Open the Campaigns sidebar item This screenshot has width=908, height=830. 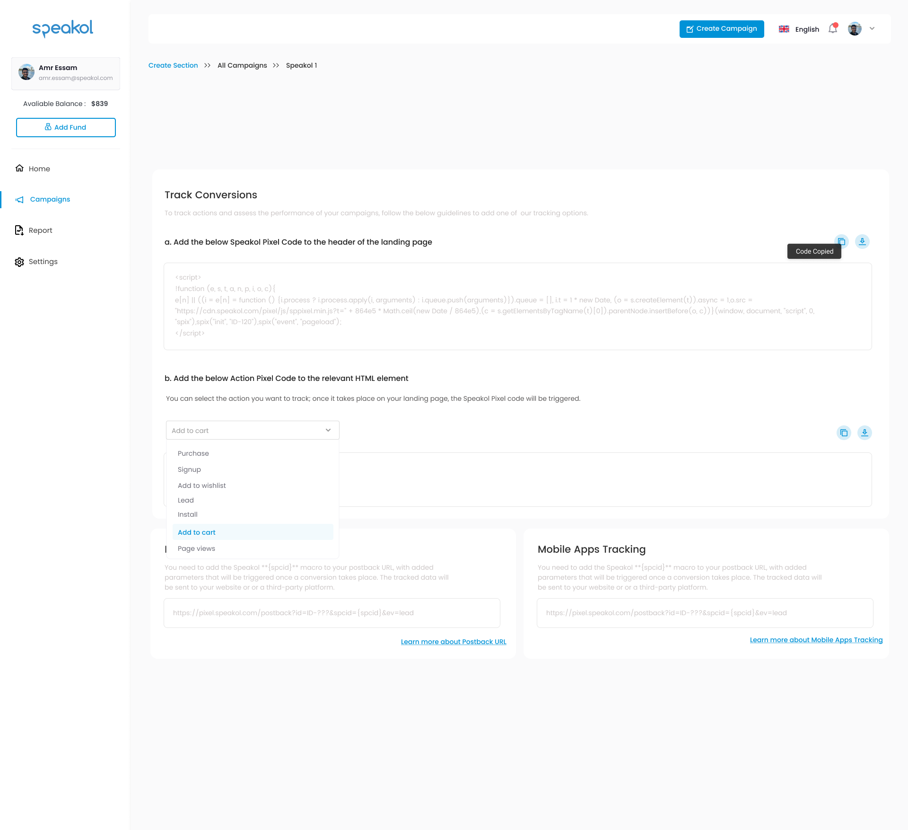pos(50,199)
